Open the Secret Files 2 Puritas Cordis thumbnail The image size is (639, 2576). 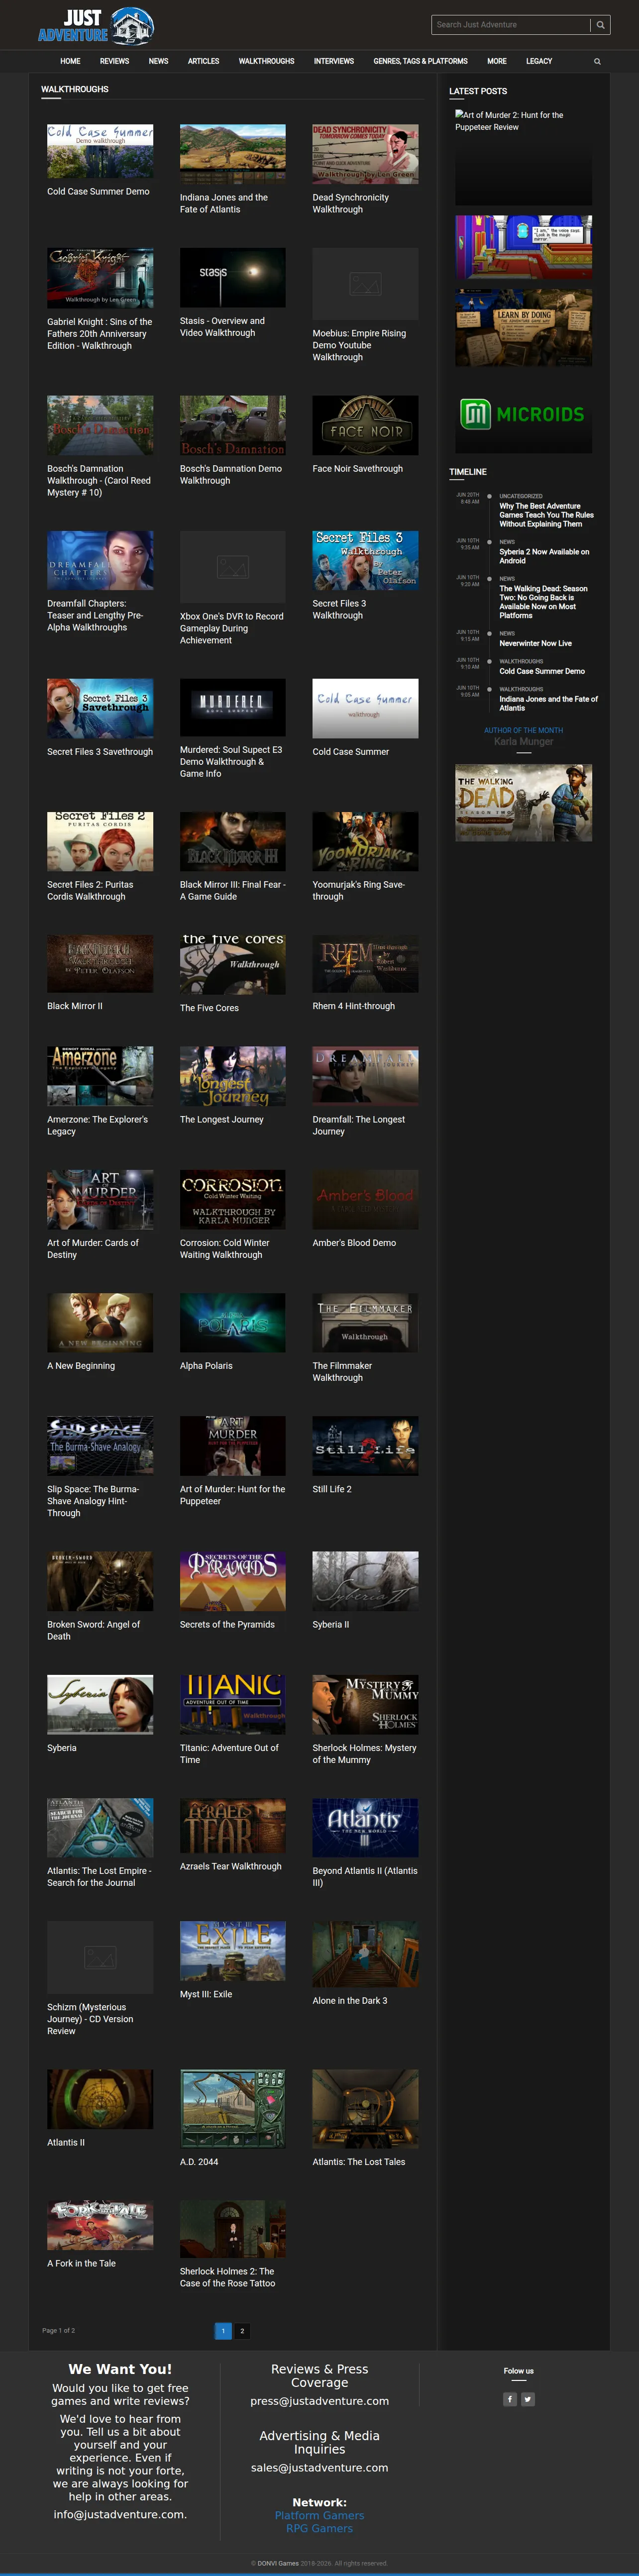100,841
